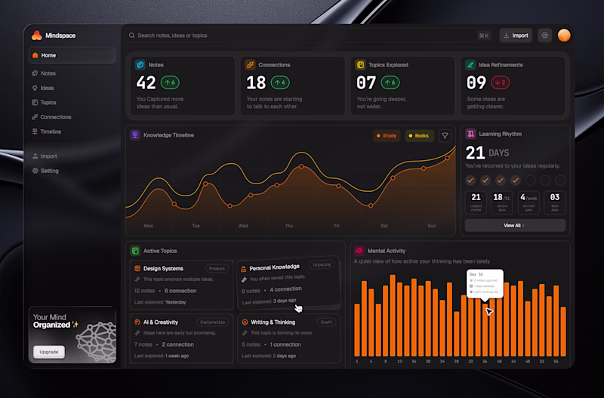Viewport: 604px width, 398px height.
Task: Click the "12 notes" text in Design Systems
Action: [x=144, y=291]
